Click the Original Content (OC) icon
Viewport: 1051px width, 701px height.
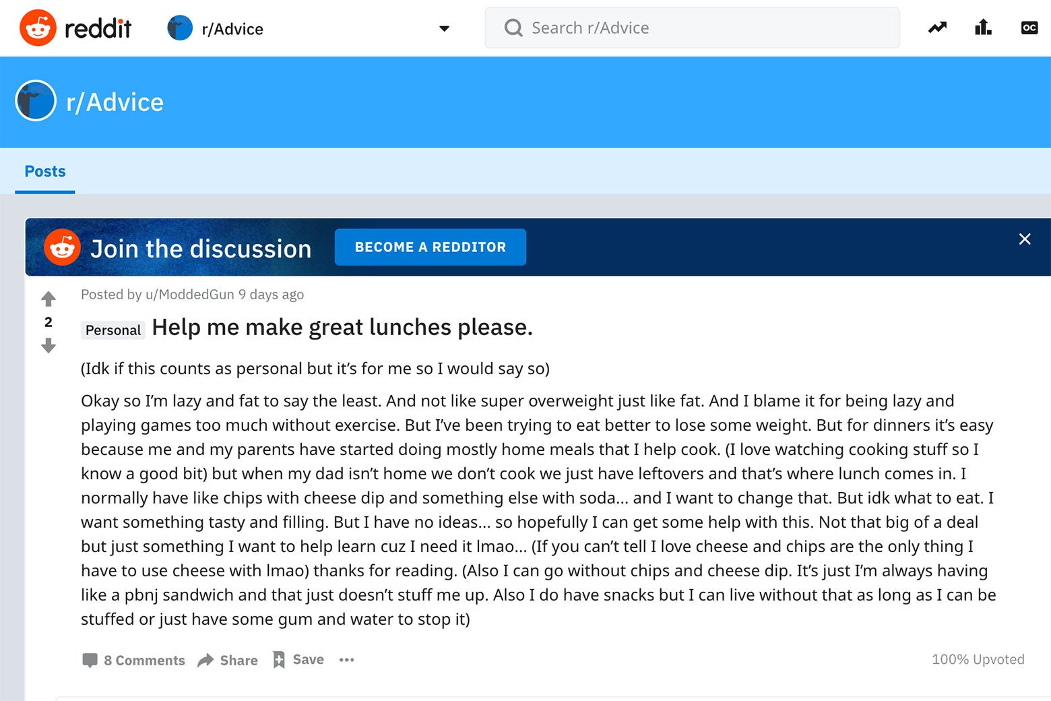[1029, 28]
